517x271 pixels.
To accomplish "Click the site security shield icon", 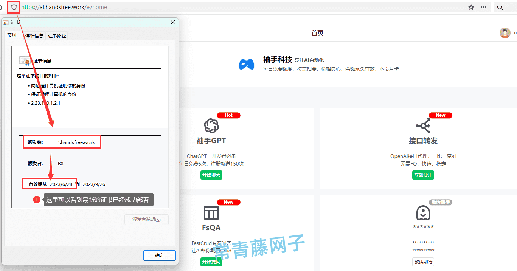I will tap(14, 7).
